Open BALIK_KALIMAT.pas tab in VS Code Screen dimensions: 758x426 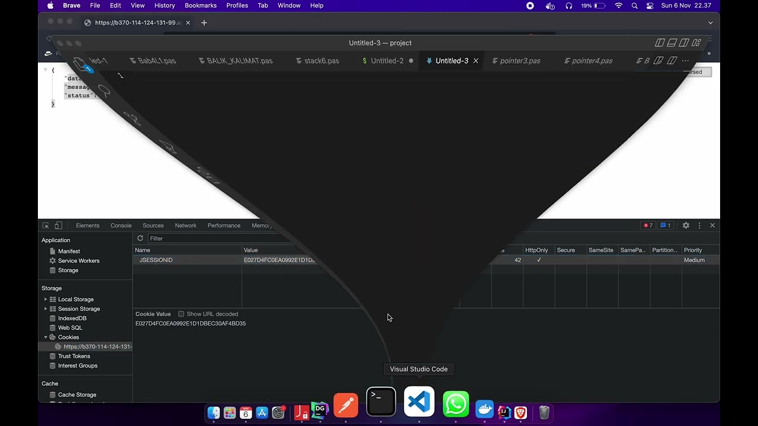[235, 61]
